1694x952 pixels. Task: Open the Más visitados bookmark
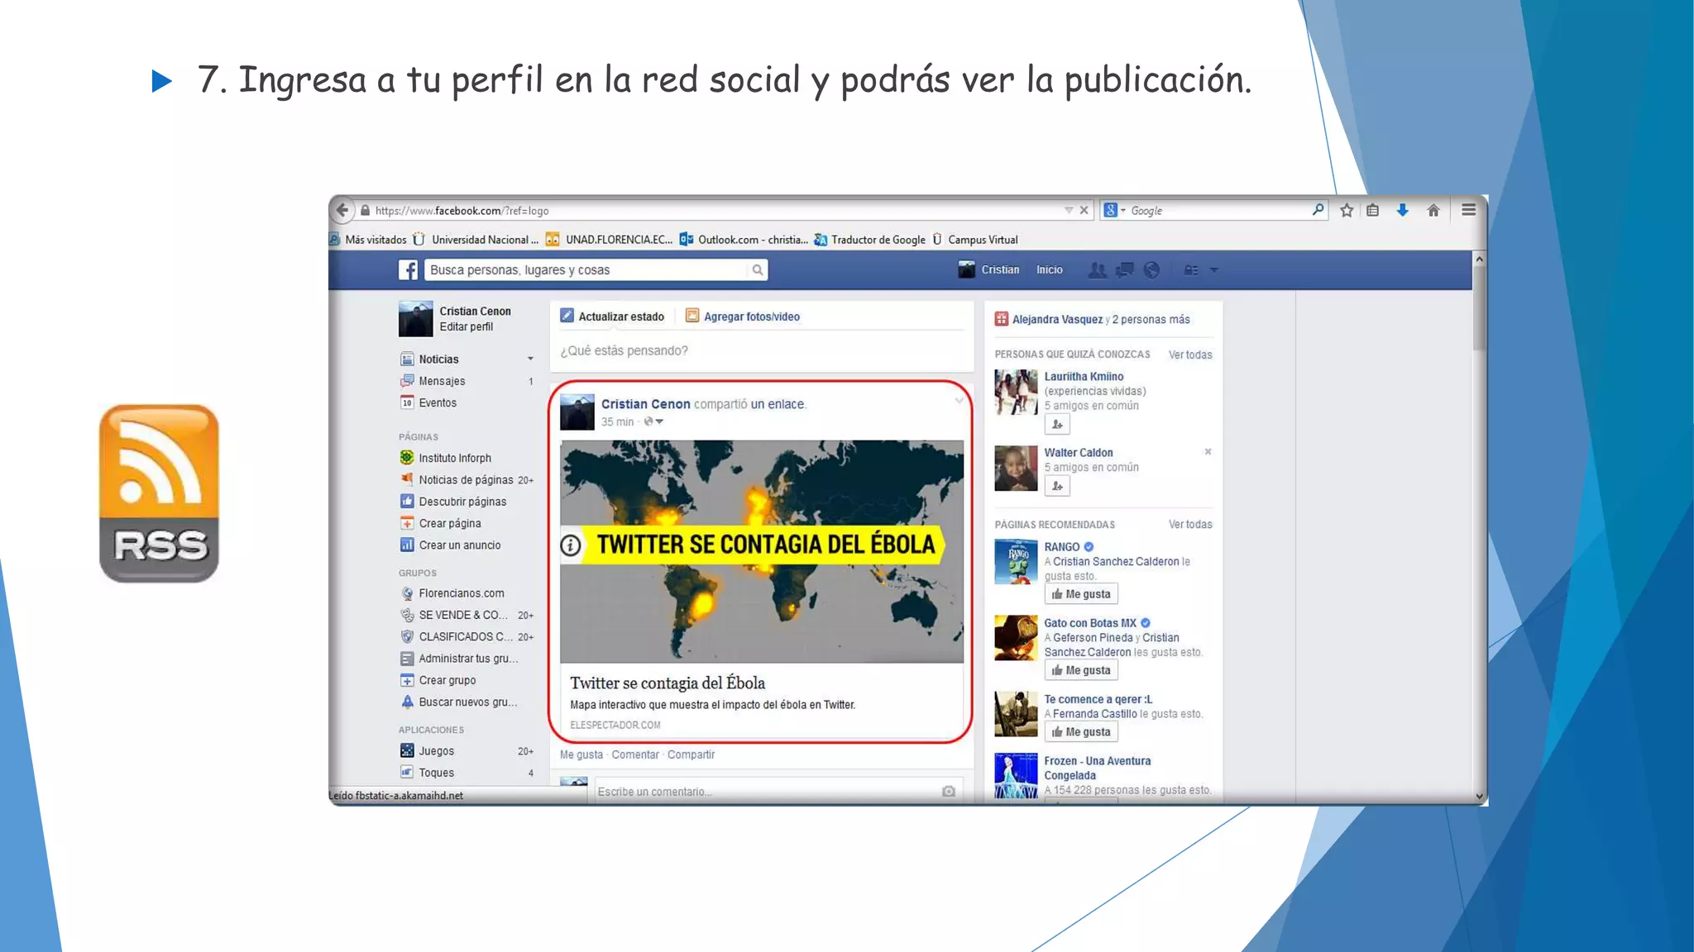[x=368, y=240]
